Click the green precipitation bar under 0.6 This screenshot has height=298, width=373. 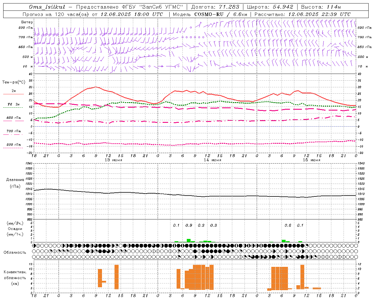pyautogui.click(x=284, y=241)
